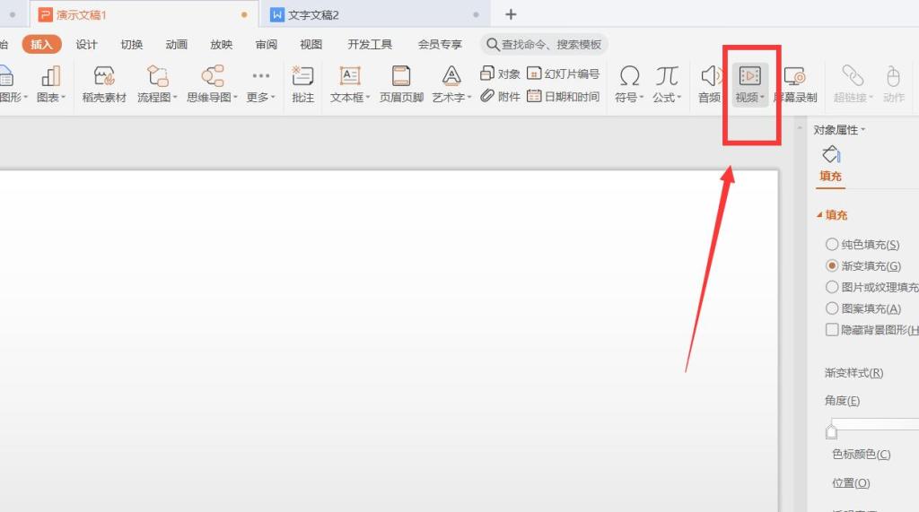Insert 幻灯片编号 slide number

(x=564, y=74)
